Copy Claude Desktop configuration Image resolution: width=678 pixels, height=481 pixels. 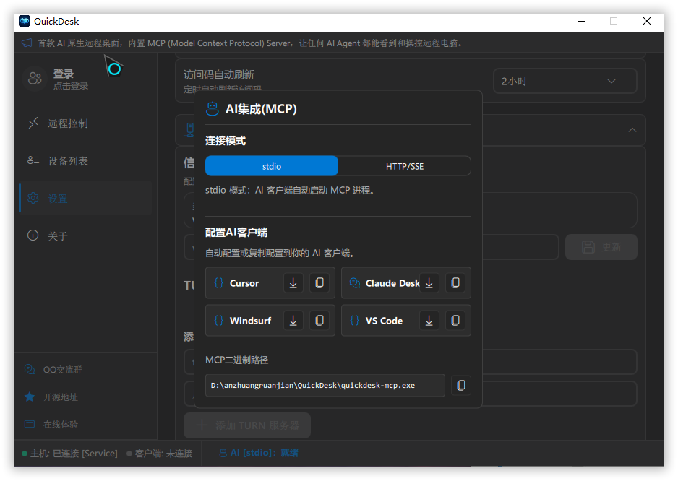455,283
